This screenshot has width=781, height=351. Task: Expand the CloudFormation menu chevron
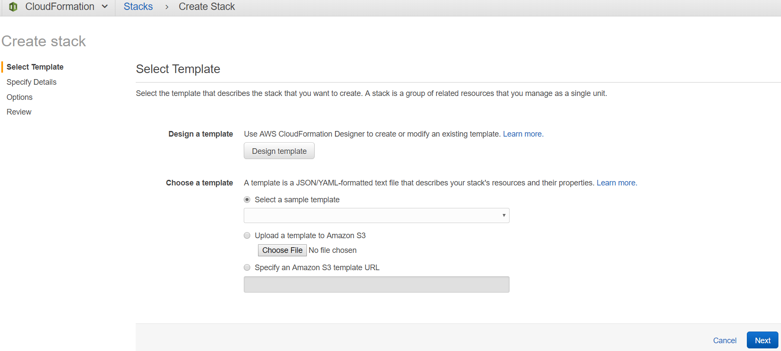[105, 6]
